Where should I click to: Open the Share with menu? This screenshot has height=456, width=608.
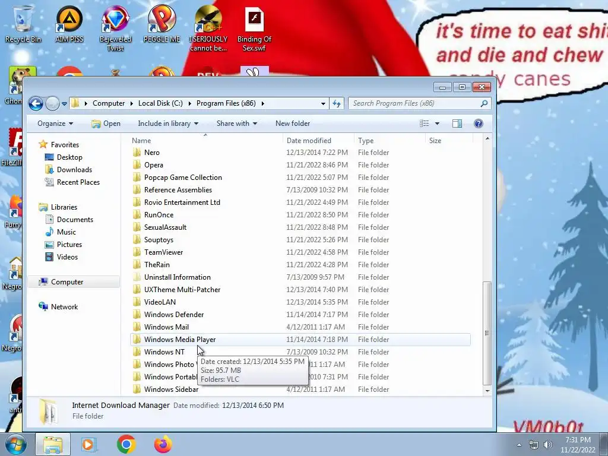[x=236, y=123]
